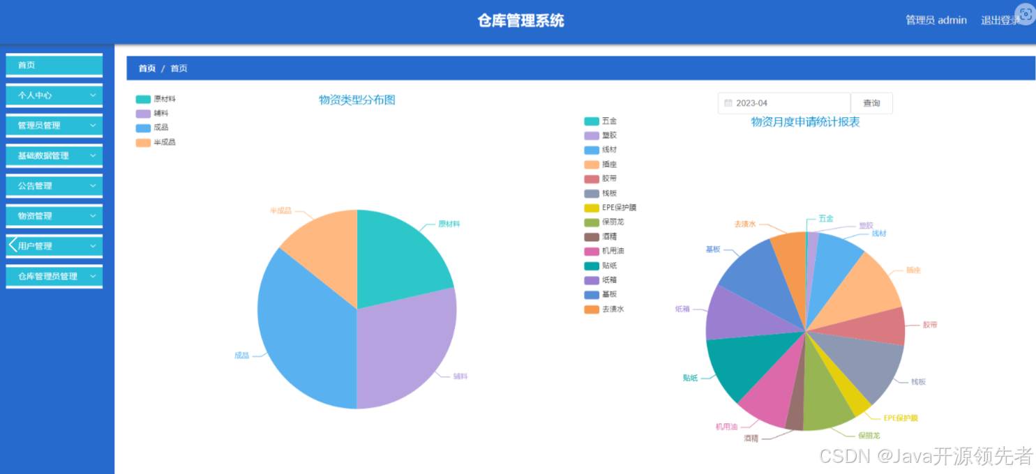The width and height of the screenshot is (1036, 474).
Task: Toggle the 线材 legend entry
Action: [601, 150]
